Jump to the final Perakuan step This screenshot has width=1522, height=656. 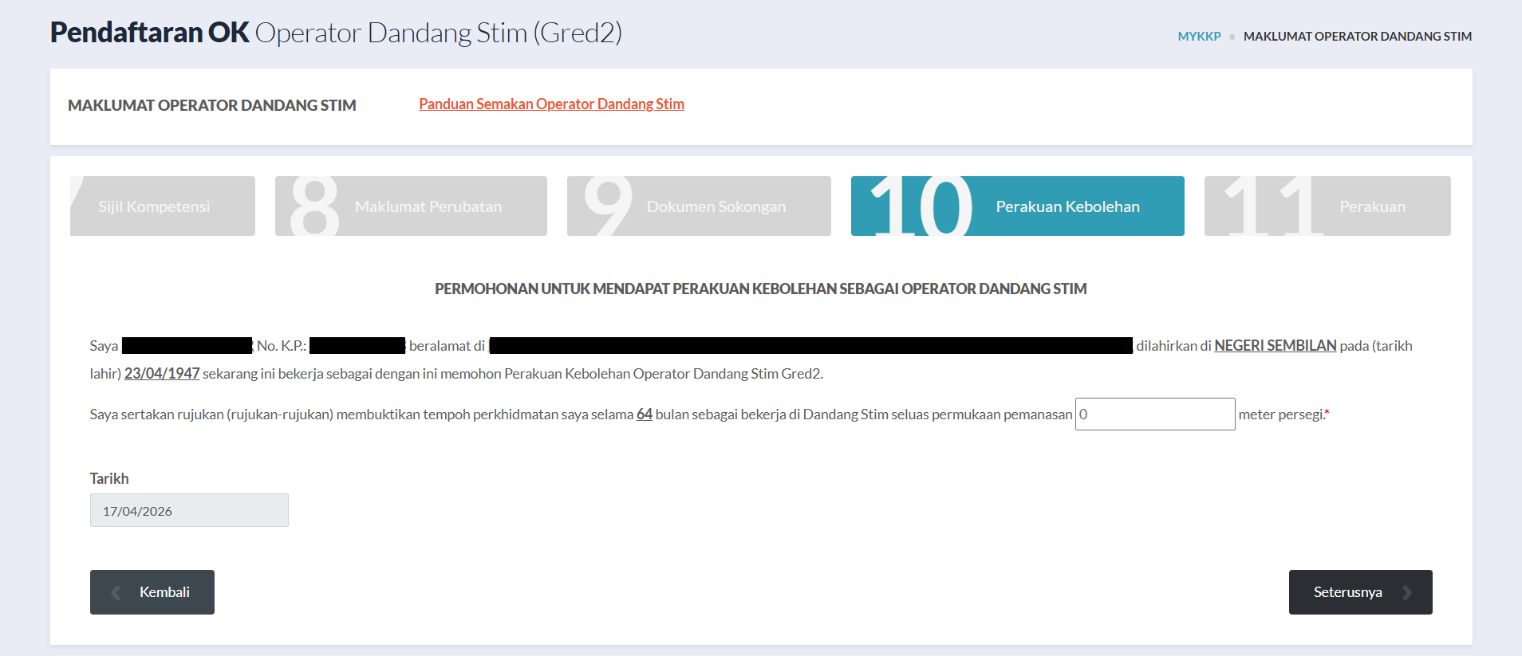point(1372,206)
